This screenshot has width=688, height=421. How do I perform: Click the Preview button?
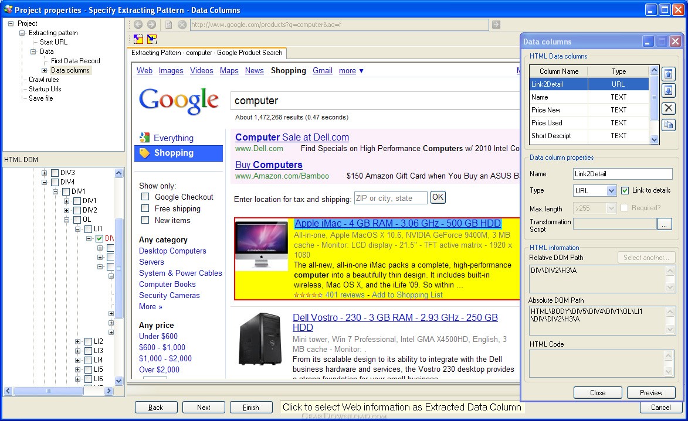coord(651,393)
